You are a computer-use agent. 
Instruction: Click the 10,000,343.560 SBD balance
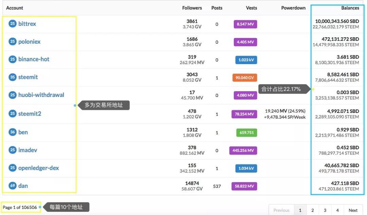[337, 21]
